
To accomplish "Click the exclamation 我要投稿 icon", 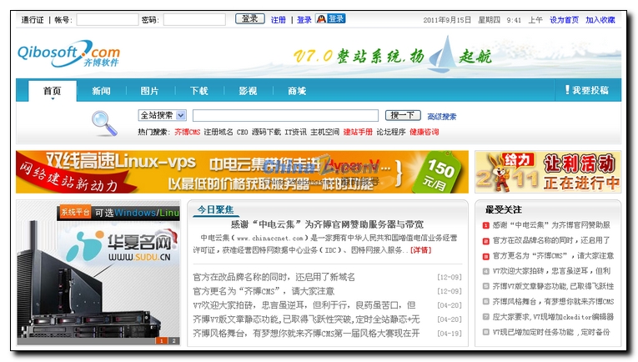I will click(567, 90).
